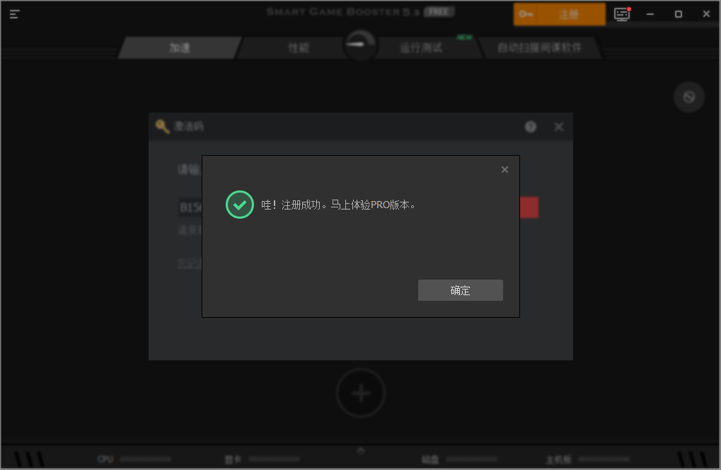The image size is (721, 470).
Task: Open the hamburger menu icon top-left
Action: [15, 13]
